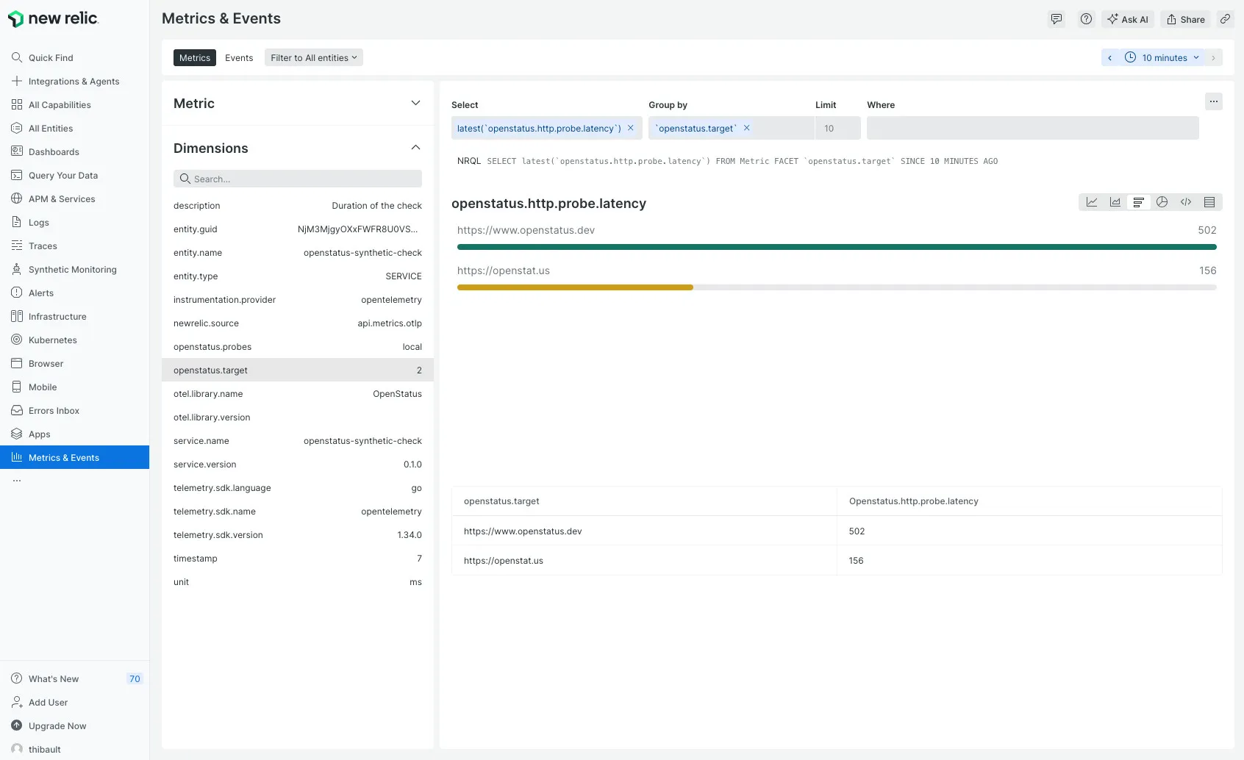Click the Ask AI button
Image resolution: width=1244 pixels, height=760 pixels.
(x=1129, y=19)
